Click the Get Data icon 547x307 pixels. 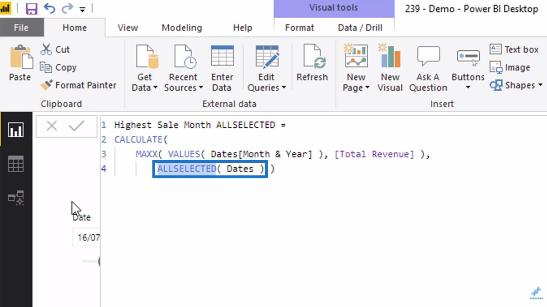(147, 57)
